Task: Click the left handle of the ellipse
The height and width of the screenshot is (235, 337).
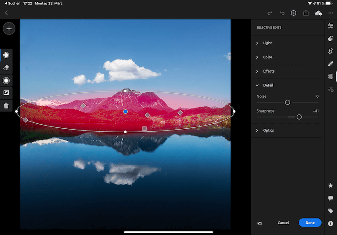Action: (x=17, y=111)
